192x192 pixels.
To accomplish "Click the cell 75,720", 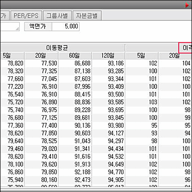I will pos(12,102).
